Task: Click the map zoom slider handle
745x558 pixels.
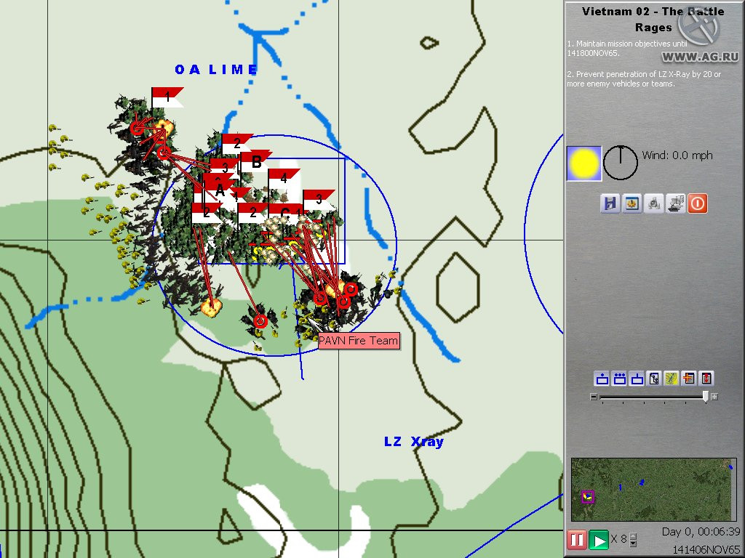Action: click(x=706, y=397)
